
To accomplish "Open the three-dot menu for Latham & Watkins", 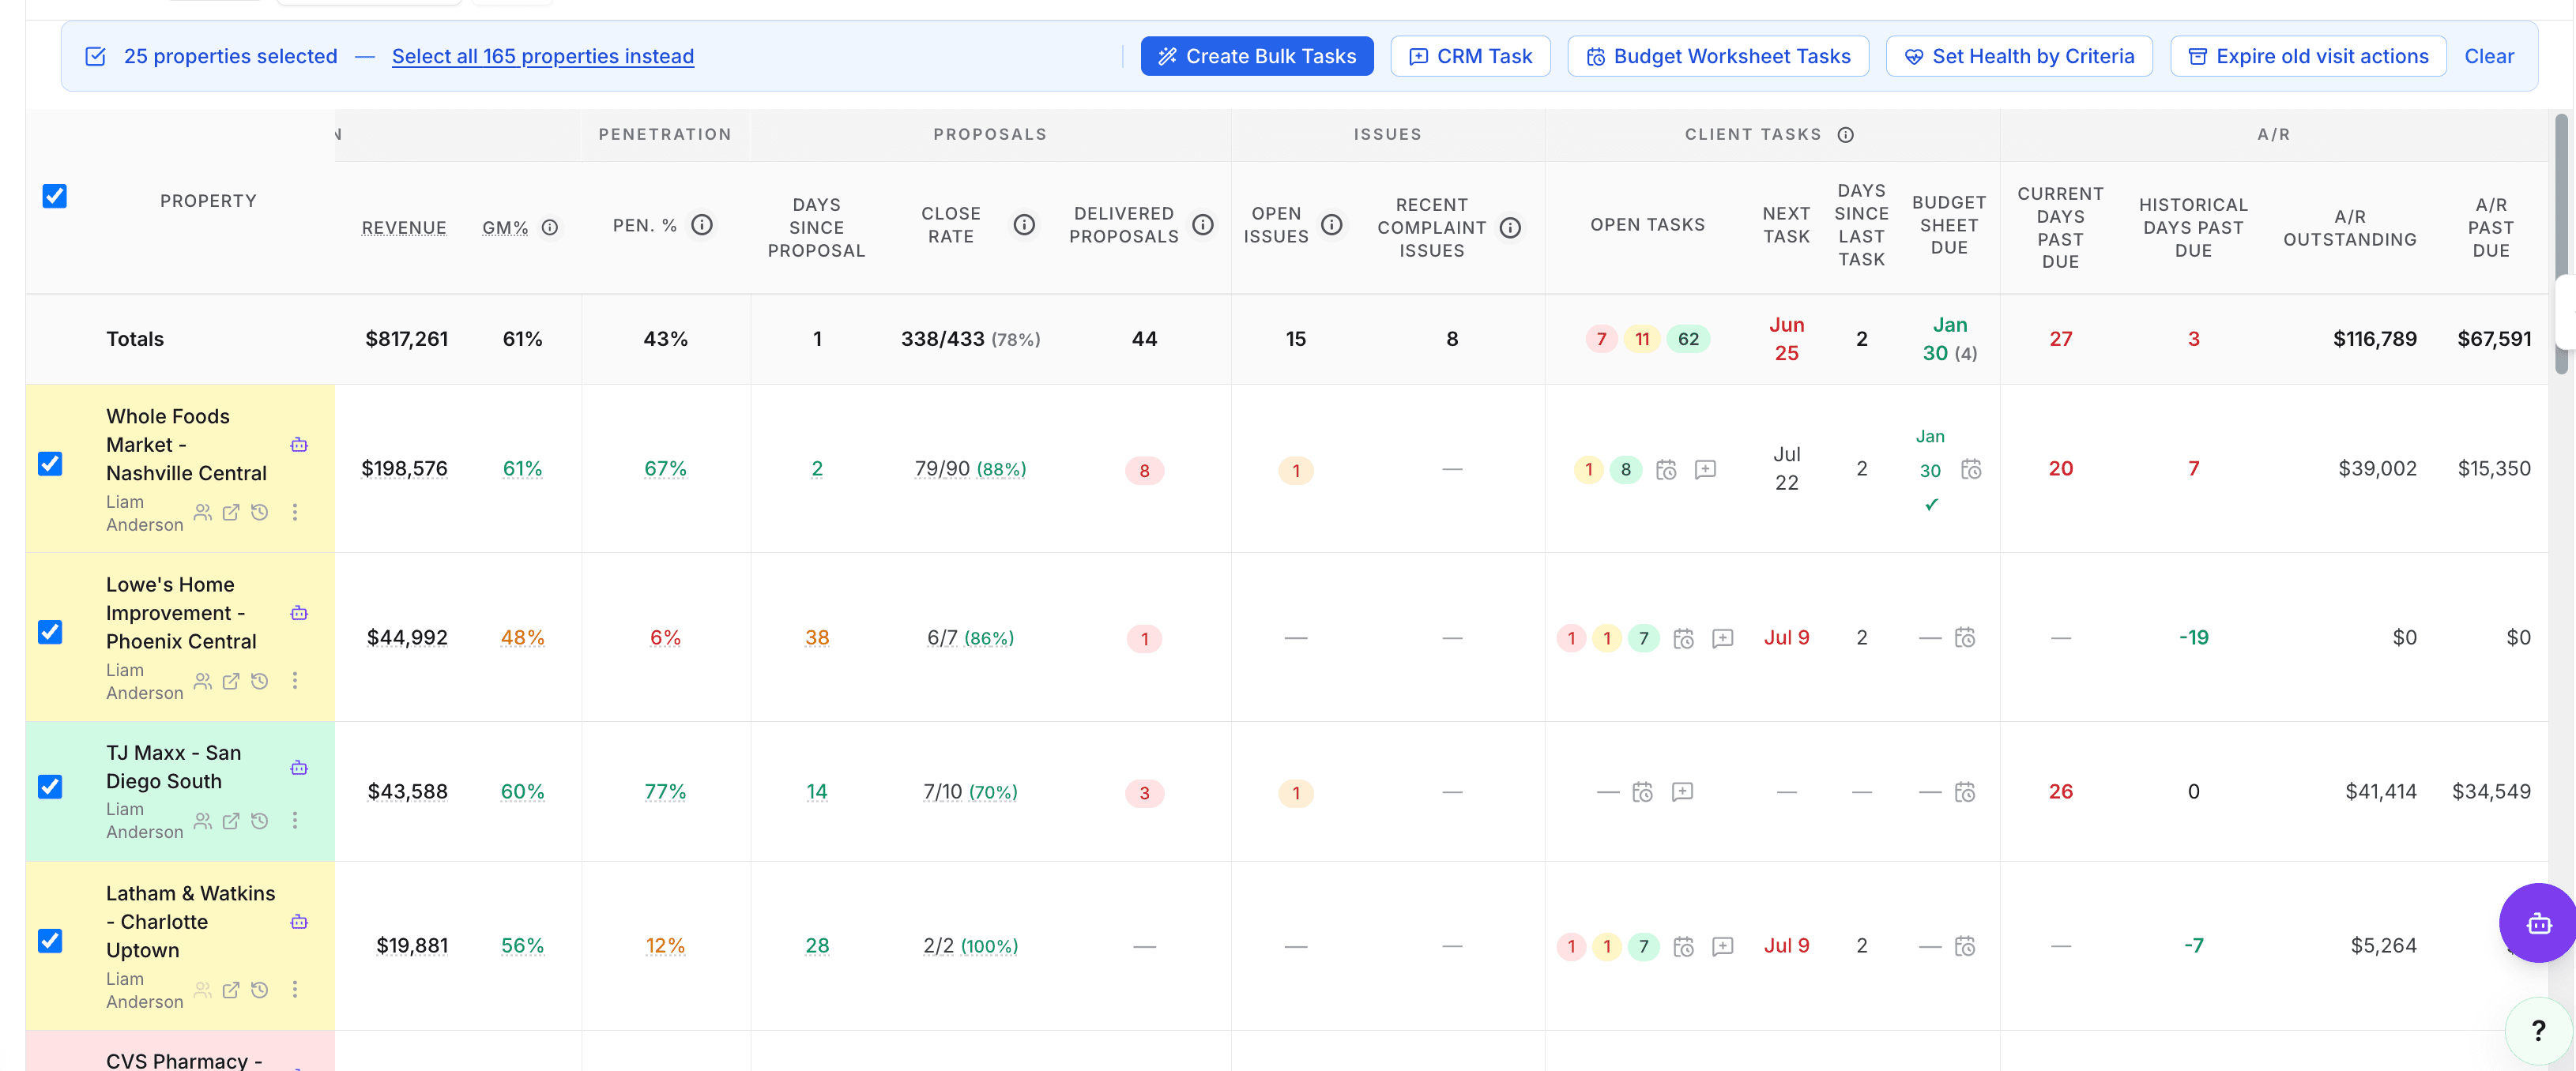I will coord(295,990).
